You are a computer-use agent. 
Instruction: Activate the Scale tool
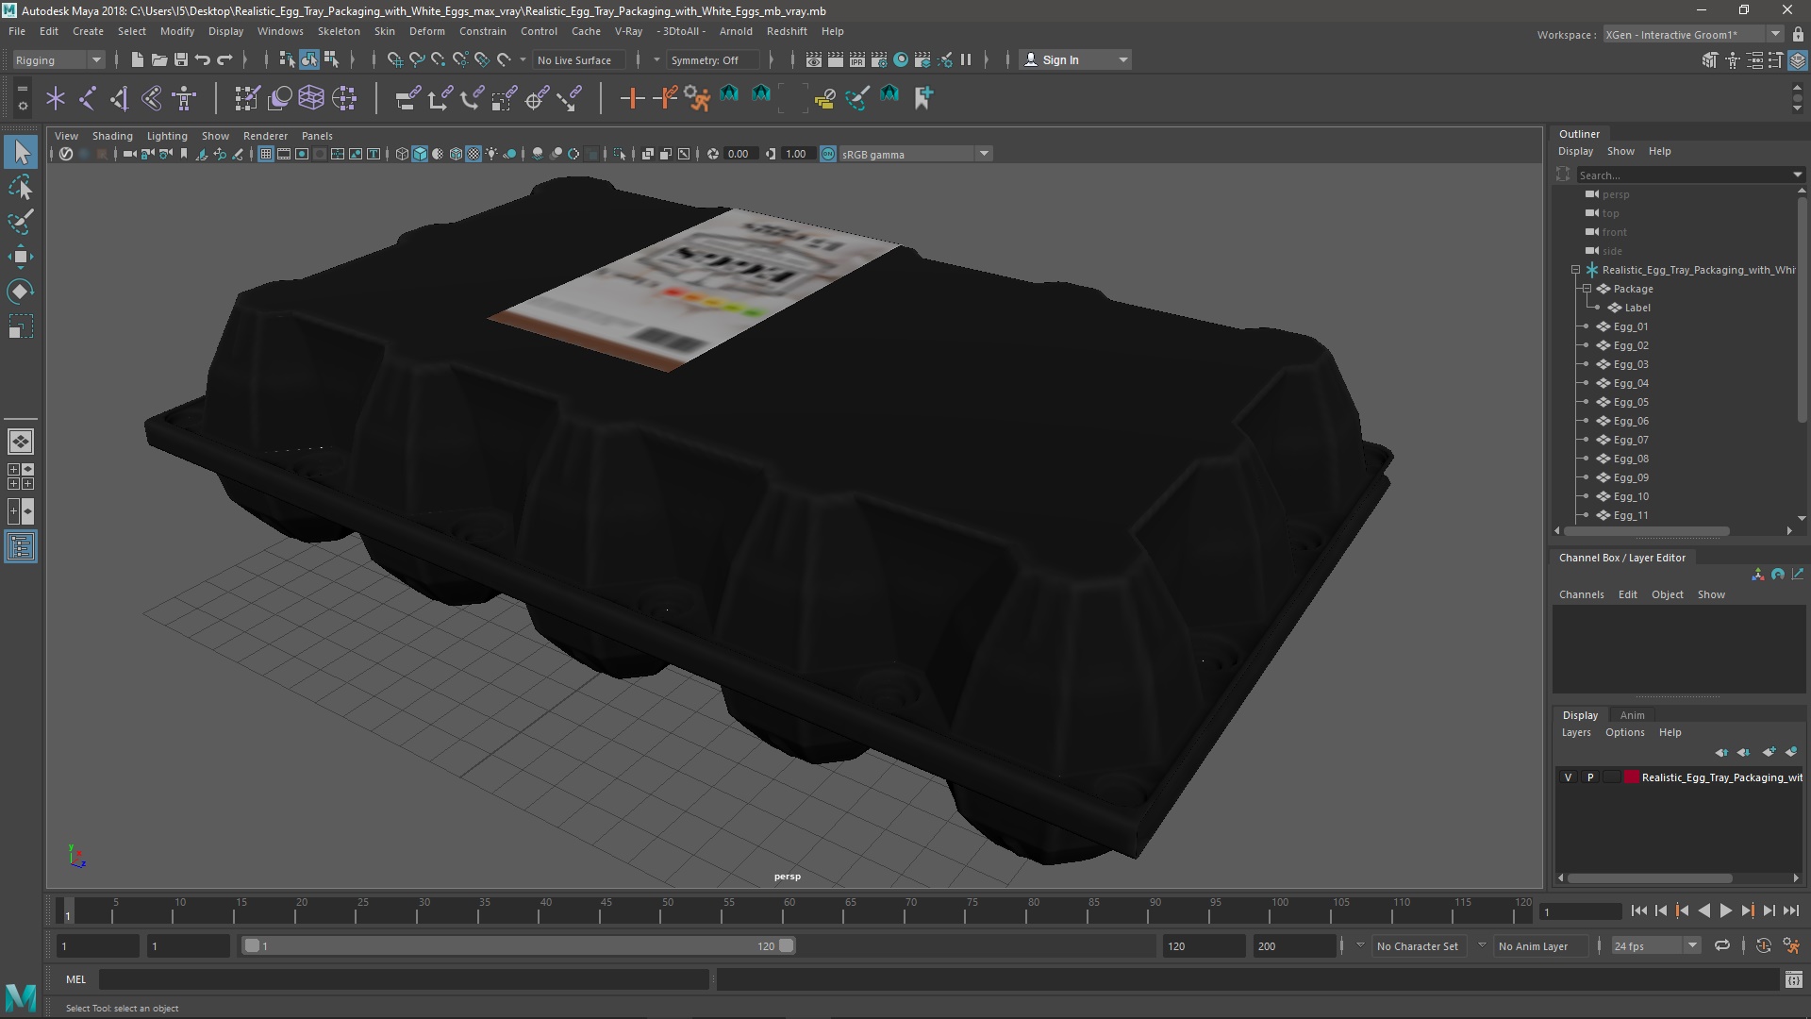point(21,326)
